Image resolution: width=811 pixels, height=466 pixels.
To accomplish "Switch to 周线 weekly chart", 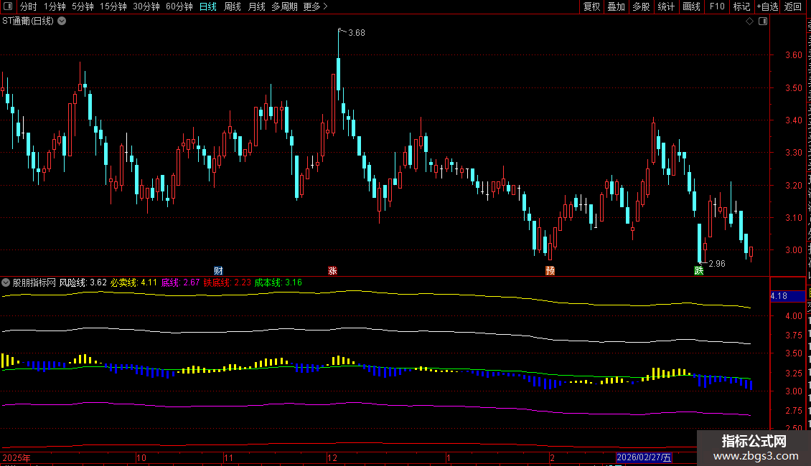I will pos(233,6).
